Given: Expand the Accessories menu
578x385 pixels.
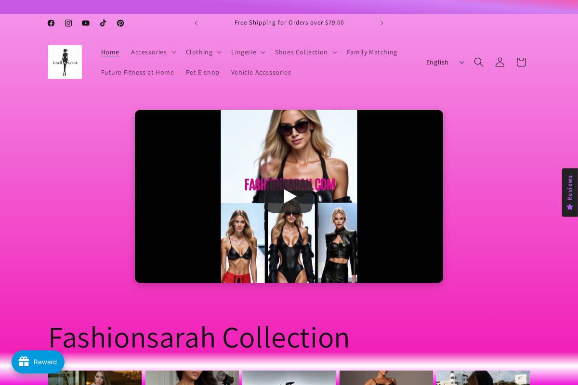Looking at the screenshot, I should 154,52.
